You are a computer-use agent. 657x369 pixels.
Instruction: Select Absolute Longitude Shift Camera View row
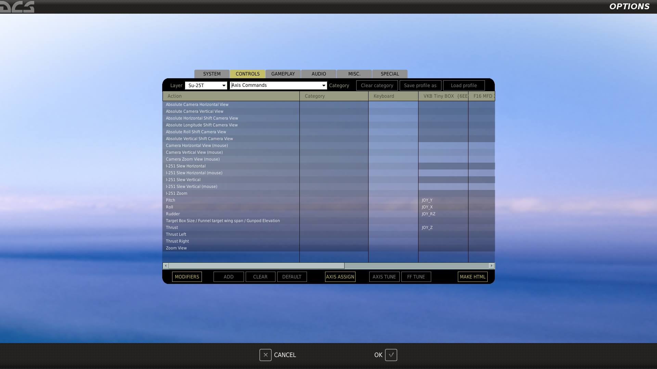(x=328, y=125)
